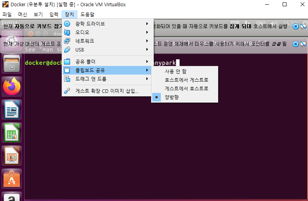Expand the 드래그 앤 드롭 submenu
This screenshot has height=201, width=308.
108,79
